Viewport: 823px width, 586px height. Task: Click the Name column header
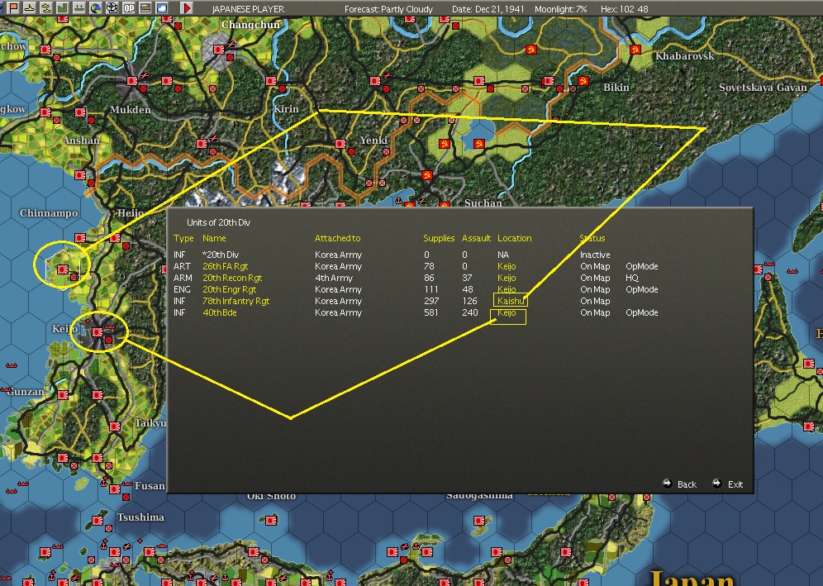[x=214, y=238]
